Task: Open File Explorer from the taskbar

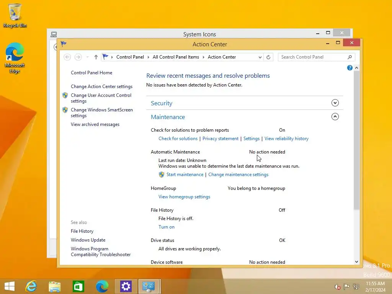Action: point(54,286)
